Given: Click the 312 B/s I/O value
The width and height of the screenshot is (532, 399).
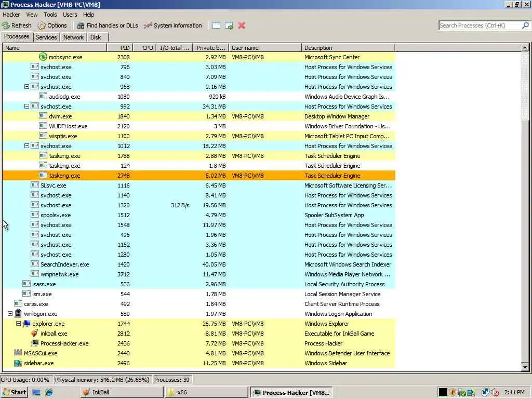Looking at the screenshot, I should (x=180, y=205).
